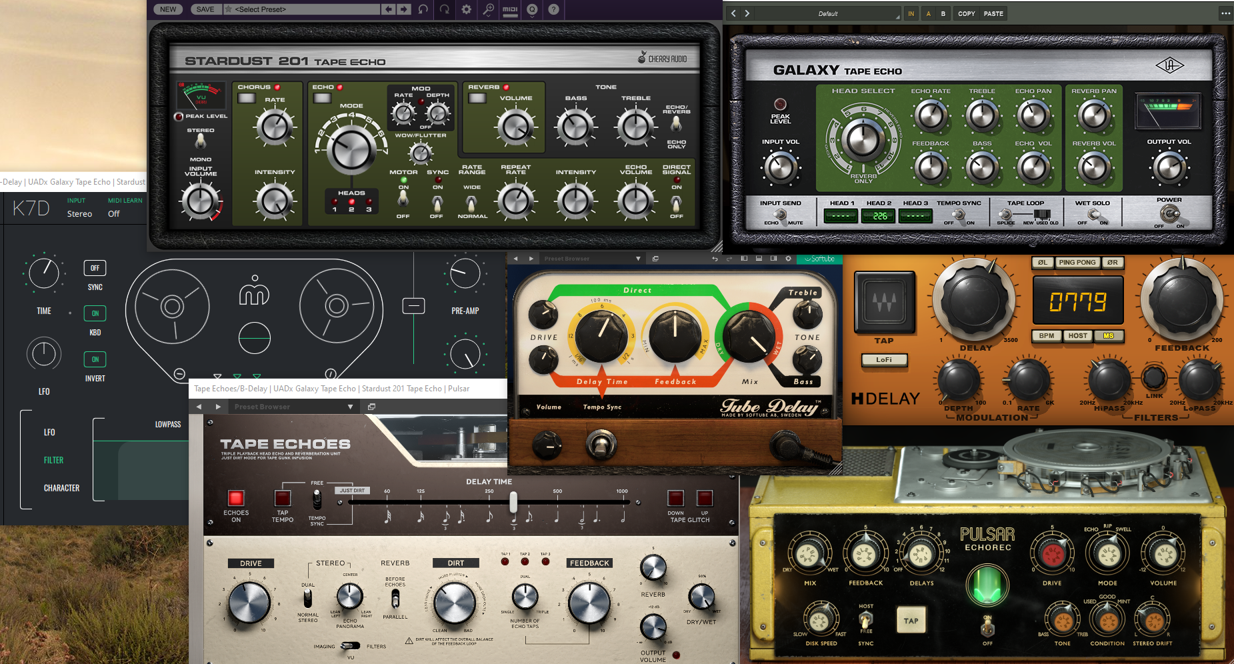
Task: Click PING PONG button in H-Delay
Action: pyautogui.click(x=1077, y=263)
